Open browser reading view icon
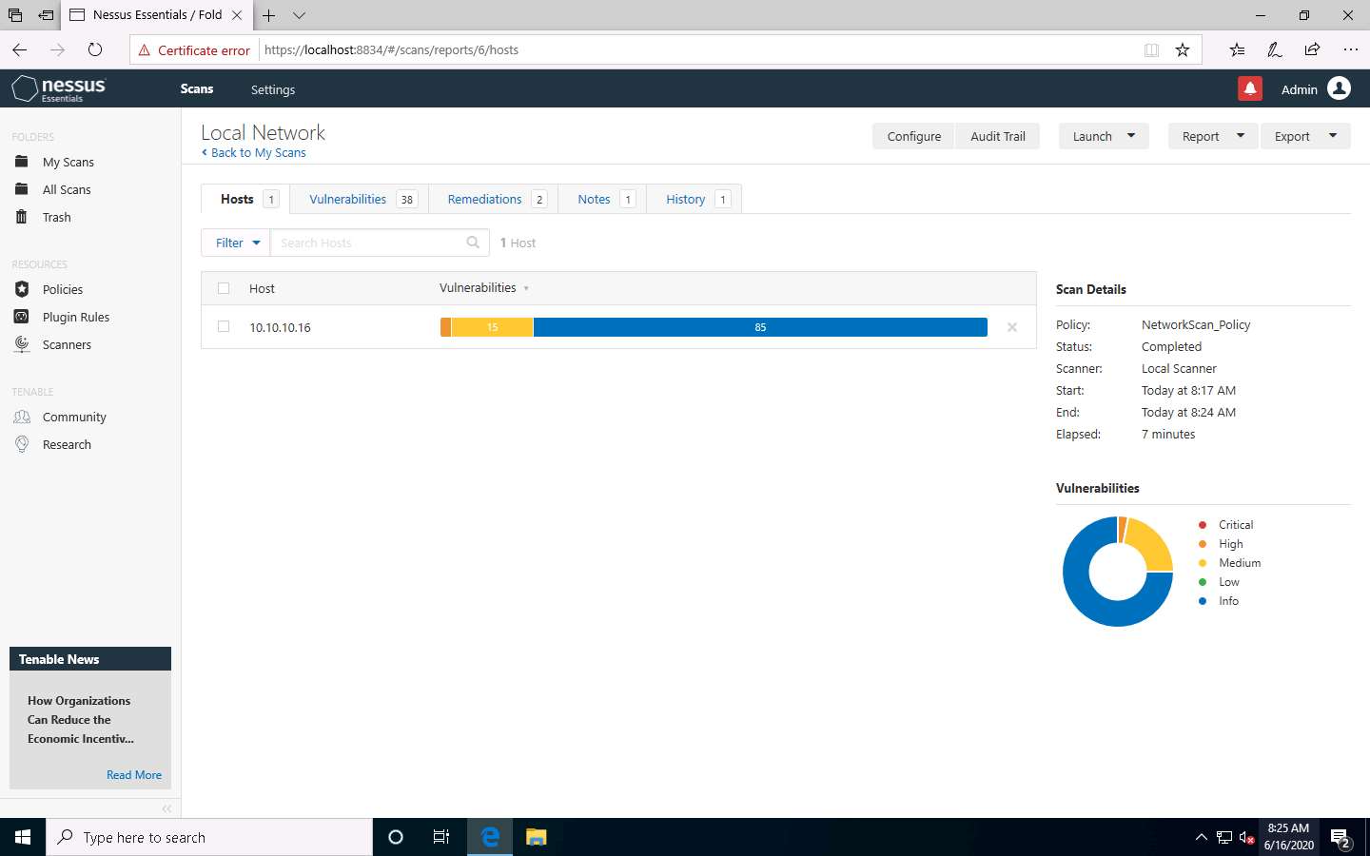 click(x=1151, y=49)
